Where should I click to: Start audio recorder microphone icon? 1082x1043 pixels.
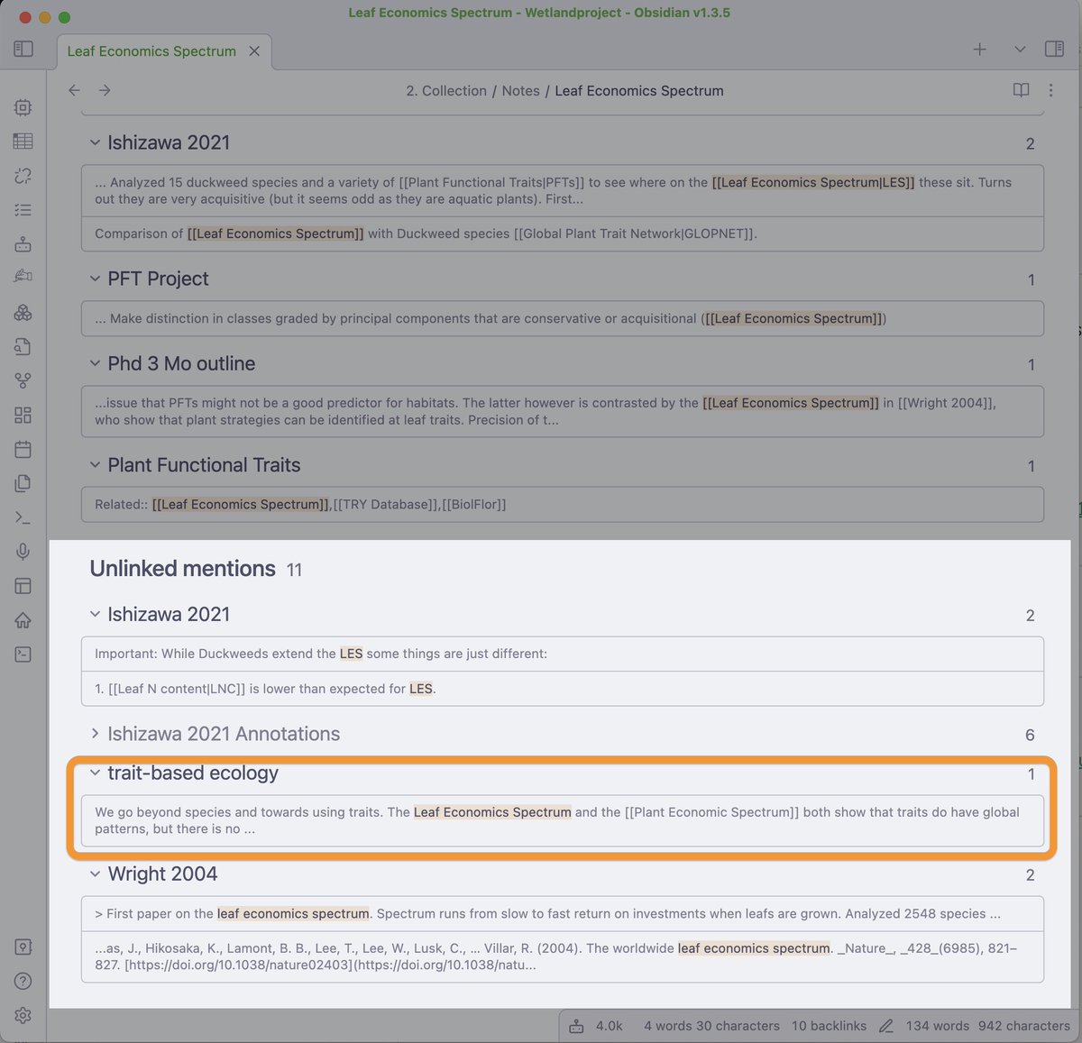[x=23, y=552]
